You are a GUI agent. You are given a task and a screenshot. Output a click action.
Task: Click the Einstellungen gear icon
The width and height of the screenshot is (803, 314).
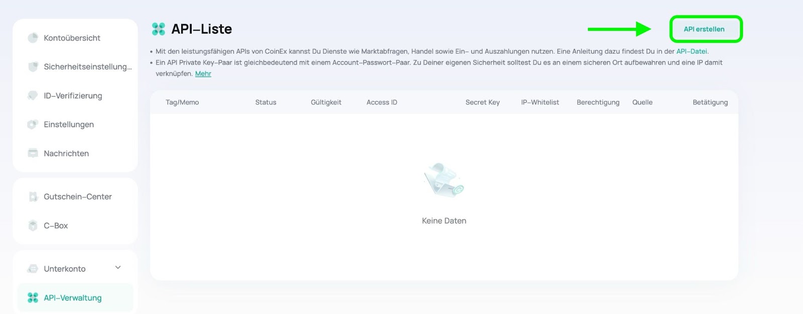33,124
